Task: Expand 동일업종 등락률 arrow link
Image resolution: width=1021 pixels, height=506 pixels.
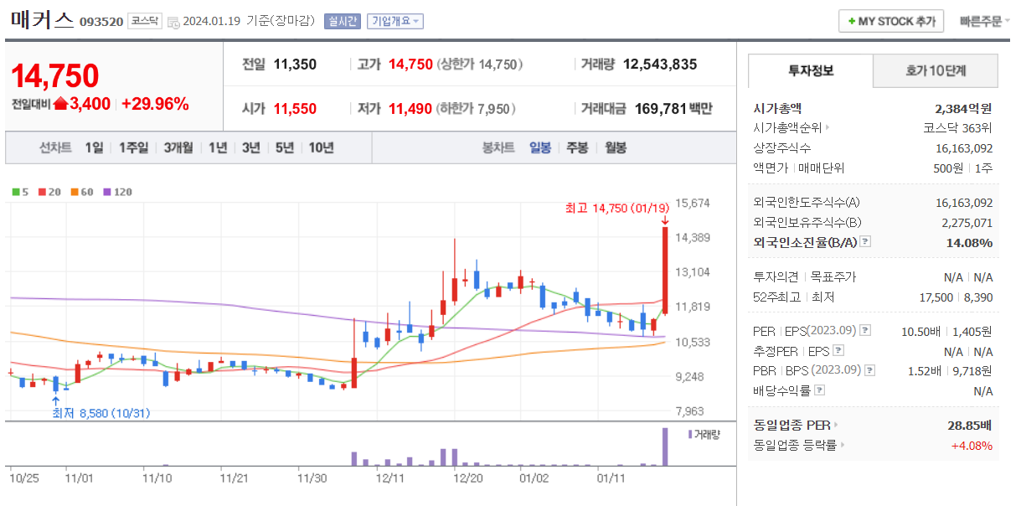Action: pos(843,446)
